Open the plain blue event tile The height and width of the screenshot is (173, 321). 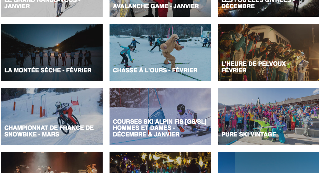pos(269,163)
